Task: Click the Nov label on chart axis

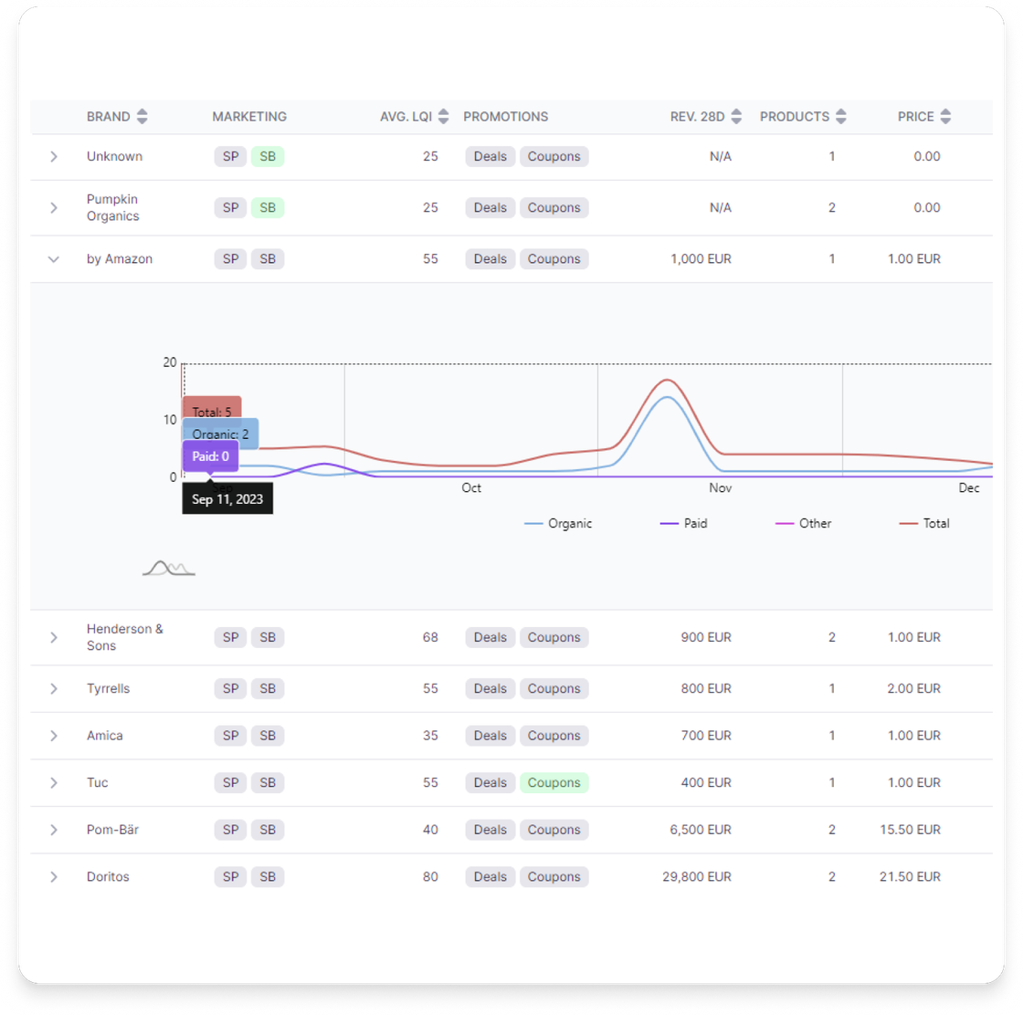Action: point(721,488)
